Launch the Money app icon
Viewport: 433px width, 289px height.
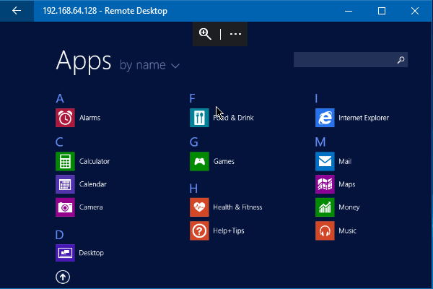(x=325, y=207)
